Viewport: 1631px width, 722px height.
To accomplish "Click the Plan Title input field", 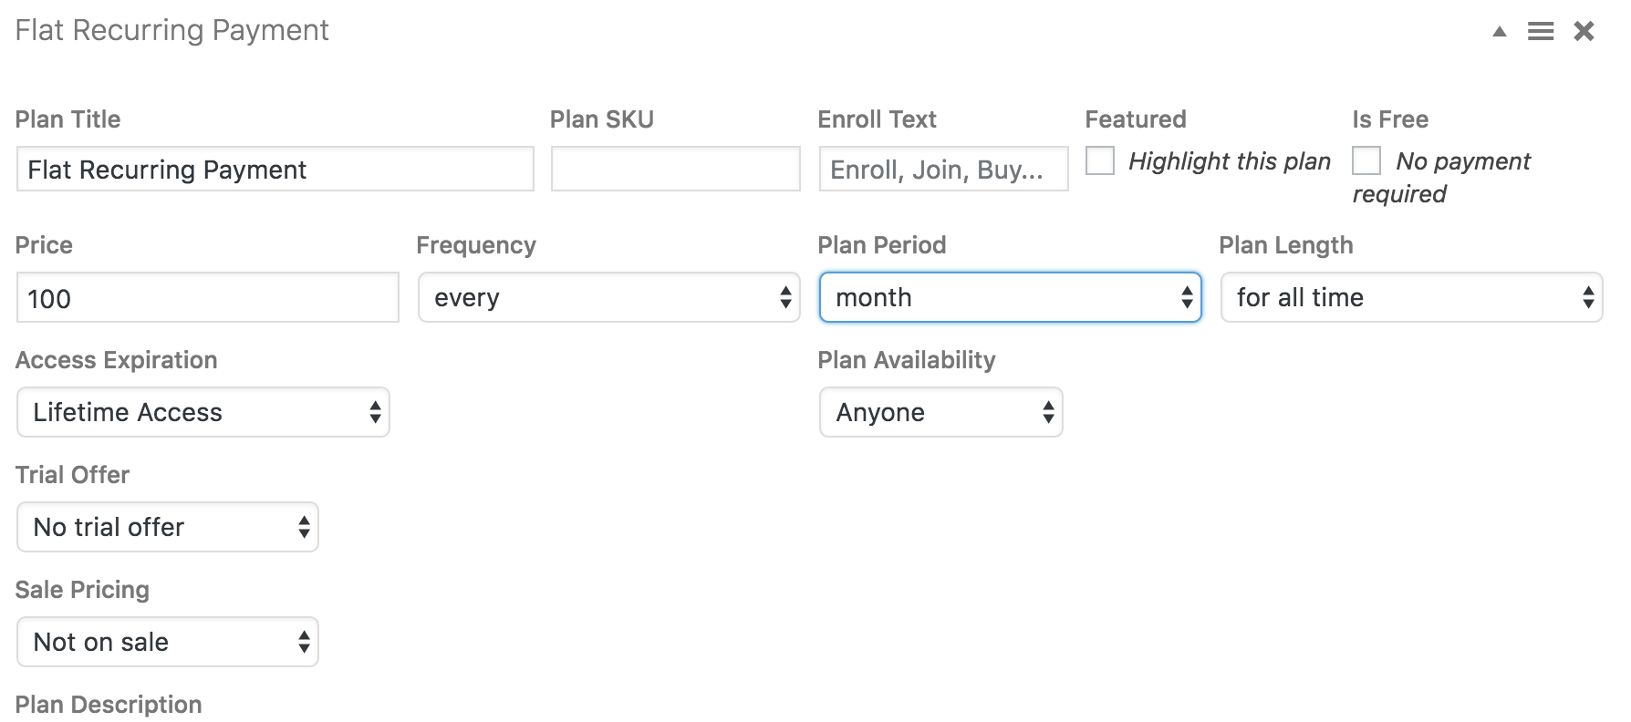I will (275, 169).
